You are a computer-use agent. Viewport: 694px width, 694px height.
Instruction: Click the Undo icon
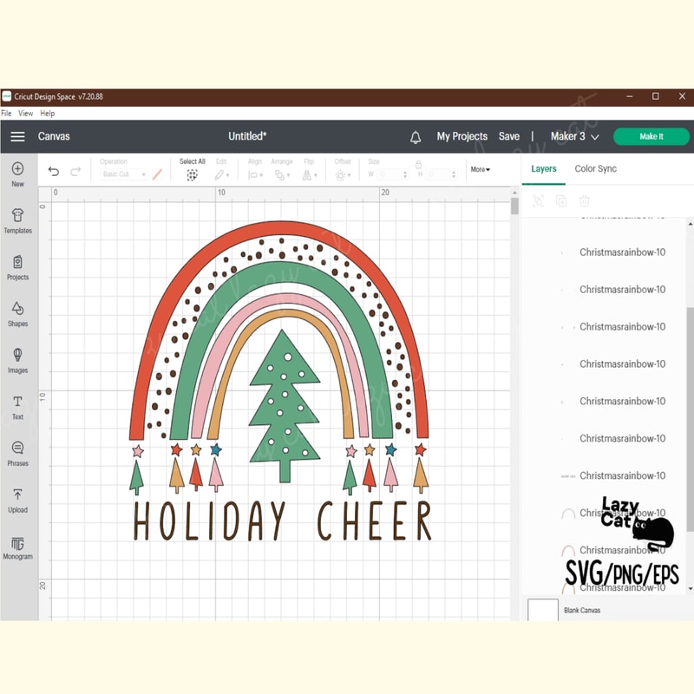click(x=55, y=171)
